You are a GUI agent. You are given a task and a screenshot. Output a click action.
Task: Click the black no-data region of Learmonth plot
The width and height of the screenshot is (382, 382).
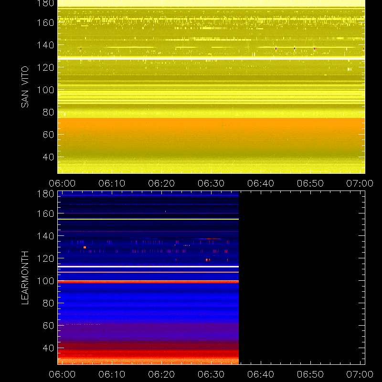302,278
